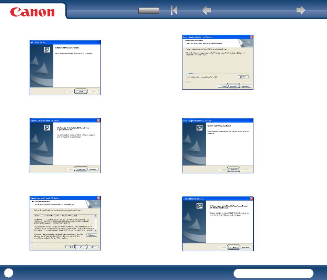Click Nee to decline the license agreement
The height and width of the screenshot is (280, 327).
(93, 247)
